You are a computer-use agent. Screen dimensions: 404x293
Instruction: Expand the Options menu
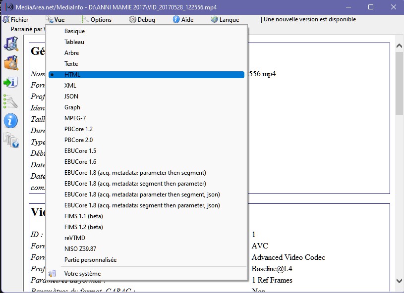97,20
